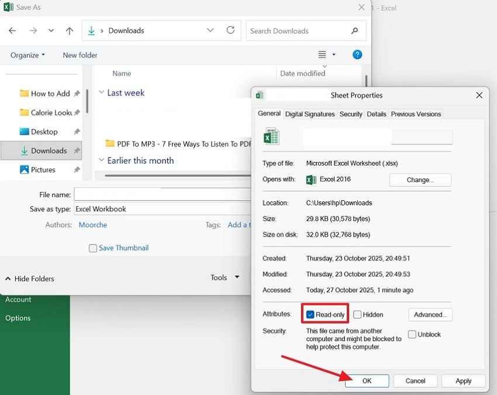
Task: Open Options in Excel backstage
Action: pyautogui.click(x=18, y=318)
